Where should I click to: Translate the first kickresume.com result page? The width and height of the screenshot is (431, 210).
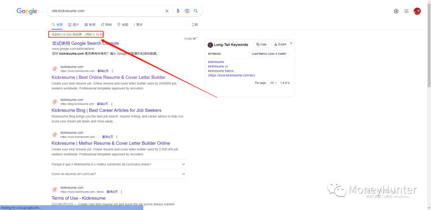coord(103,71)
